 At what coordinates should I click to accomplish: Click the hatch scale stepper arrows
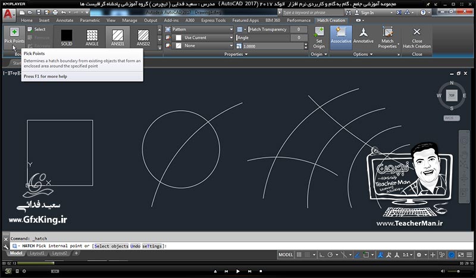click(306, 46)
